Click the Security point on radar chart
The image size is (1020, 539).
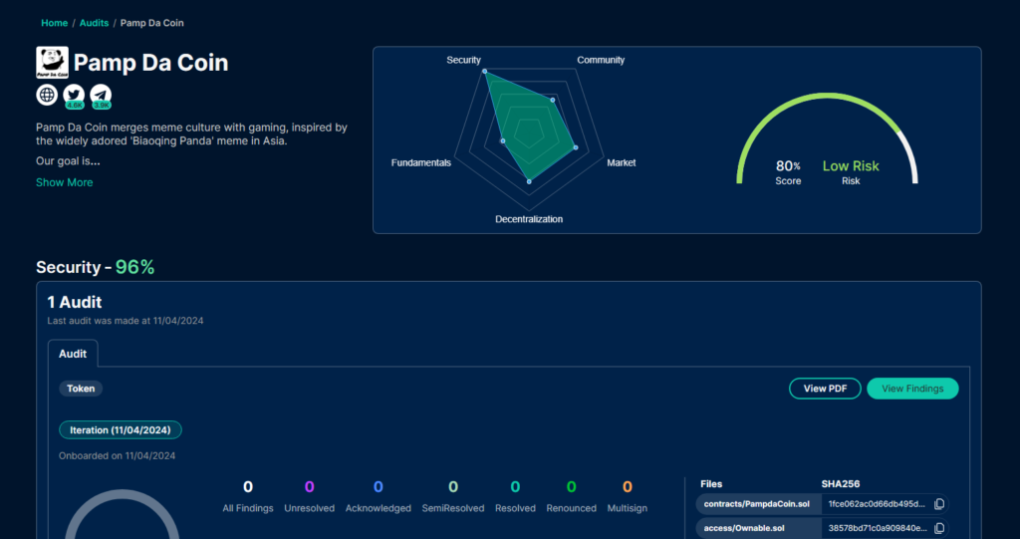coord(485,72)
